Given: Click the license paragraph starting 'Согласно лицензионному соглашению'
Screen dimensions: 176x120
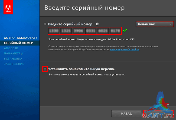Looking at the screenshot, I should (x=103, y=48).
